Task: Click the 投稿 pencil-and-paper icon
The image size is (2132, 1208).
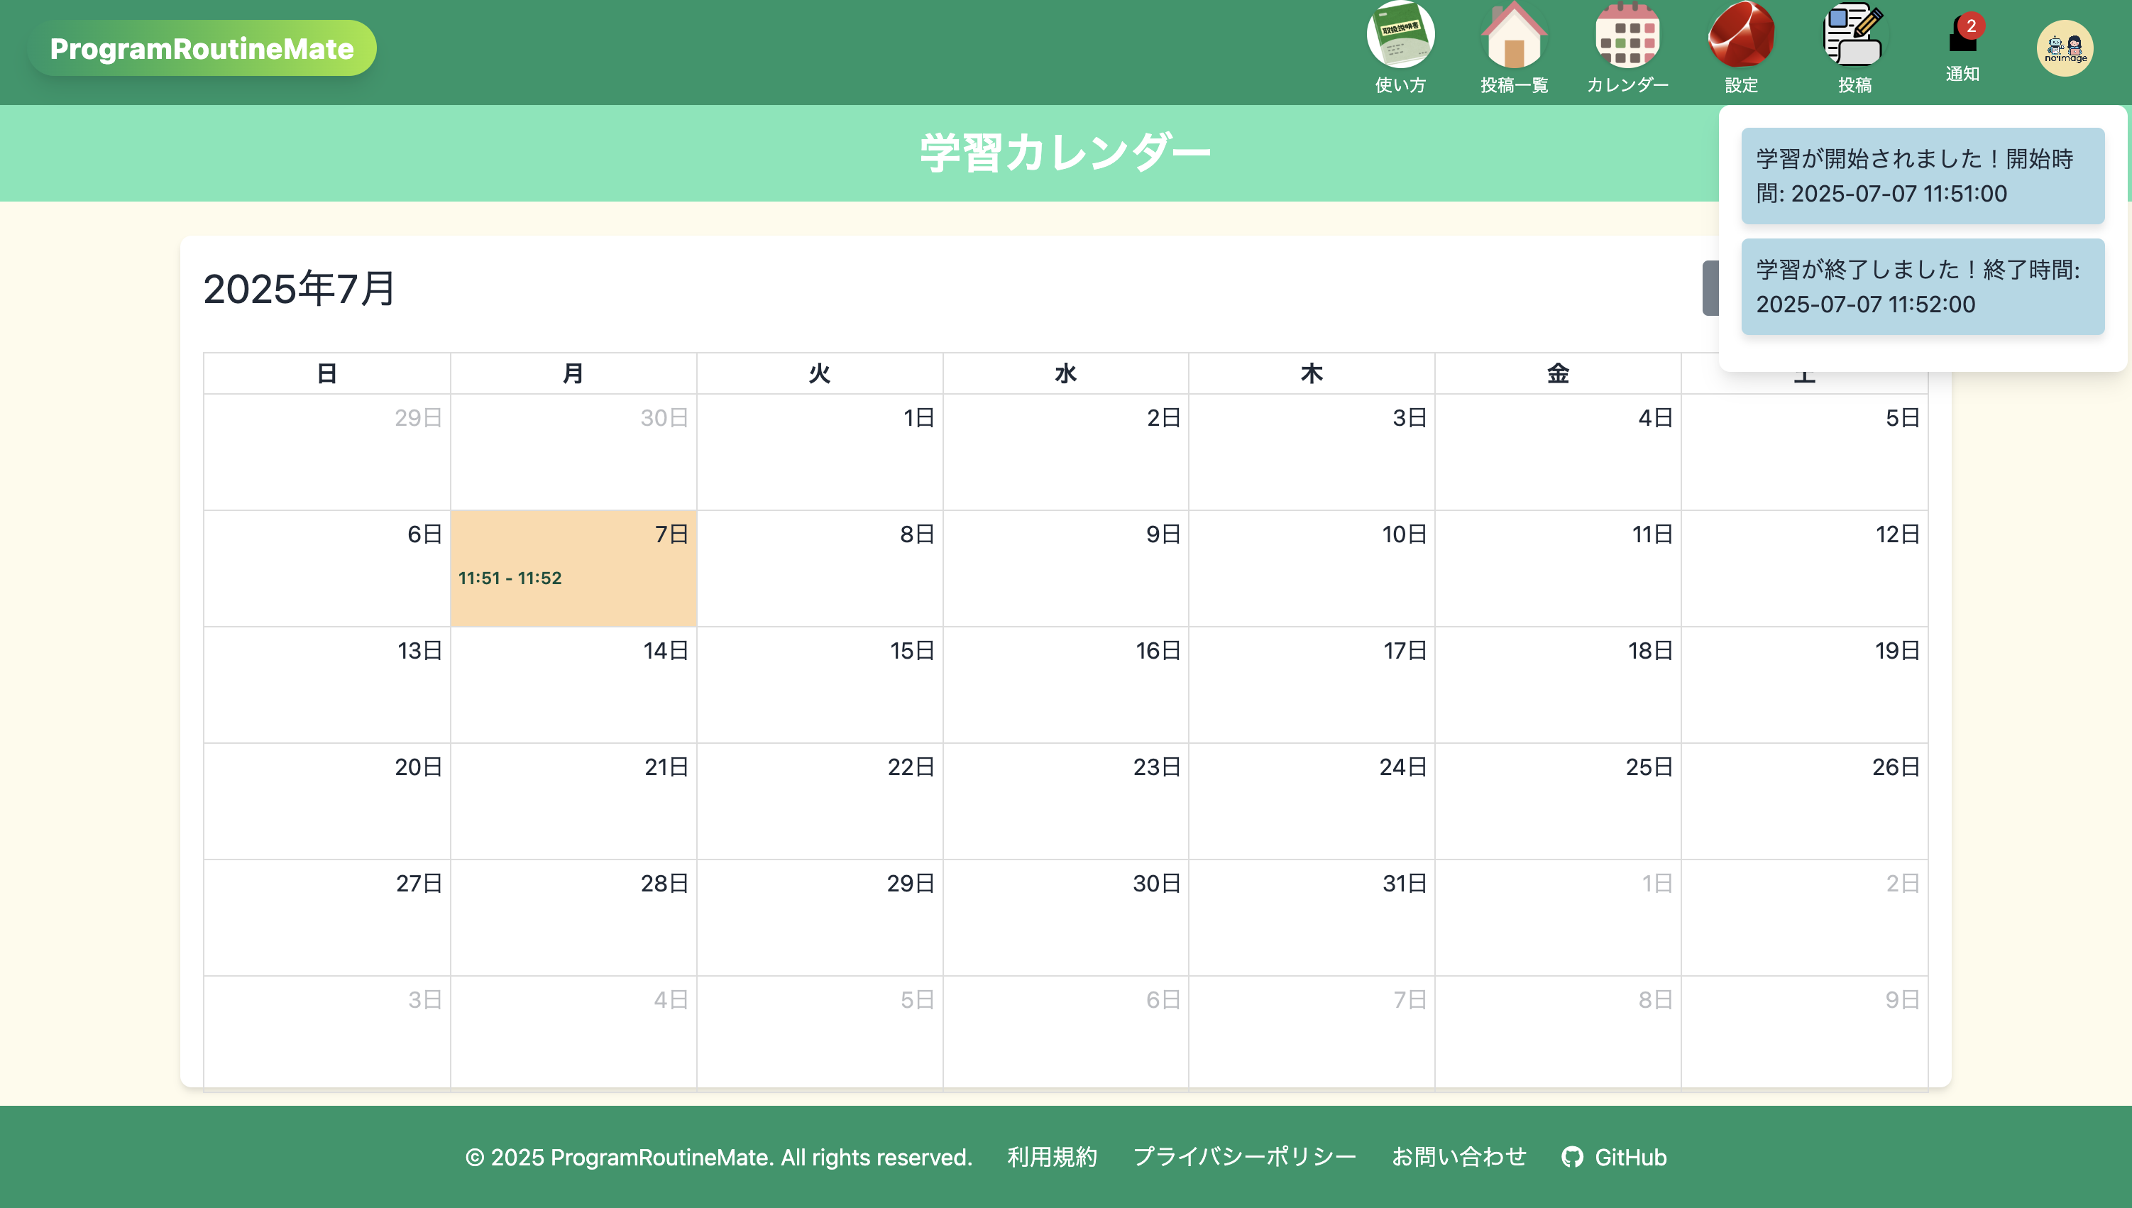Action: pyautogui.click(x=1854, y=35)
